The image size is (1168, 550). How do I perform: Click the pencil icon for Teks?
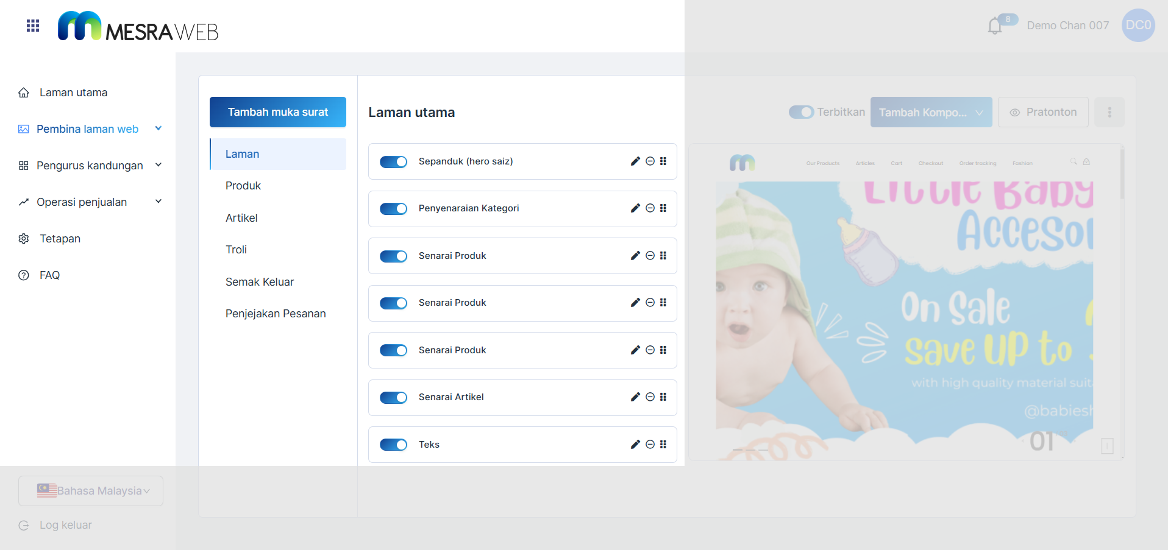635,445
